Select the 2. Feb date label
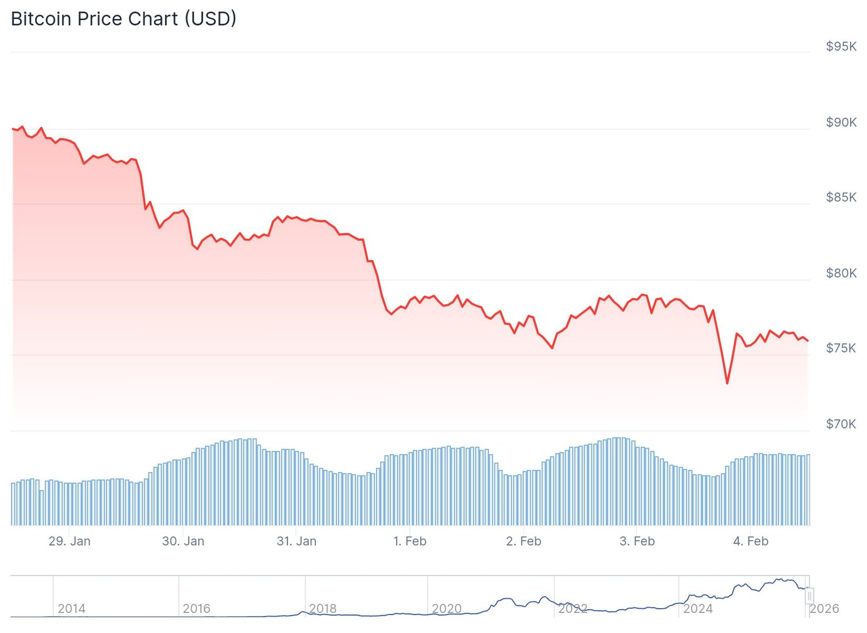 click(523, 541)
